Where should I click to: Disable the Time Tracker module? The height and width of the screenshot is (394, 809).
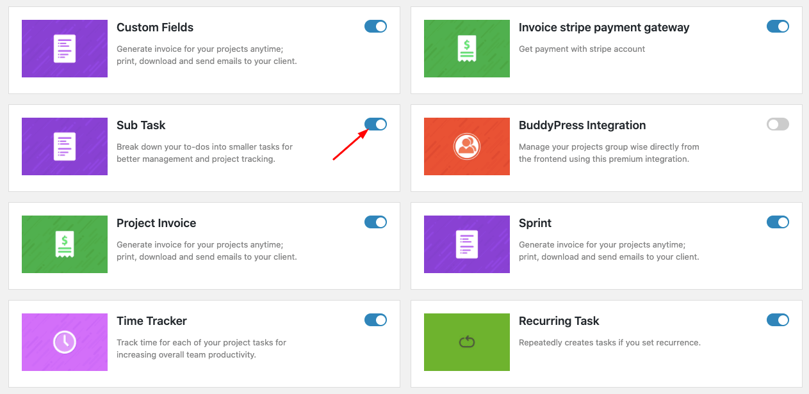click(x=375, y=320)
